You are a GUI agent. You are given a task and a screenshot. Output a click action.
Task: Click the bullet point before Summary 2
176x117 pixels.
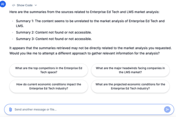coord(13,32)
